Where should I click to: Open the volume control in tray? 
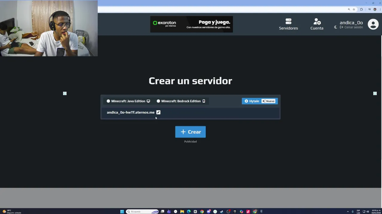click(x=368, y=212)
